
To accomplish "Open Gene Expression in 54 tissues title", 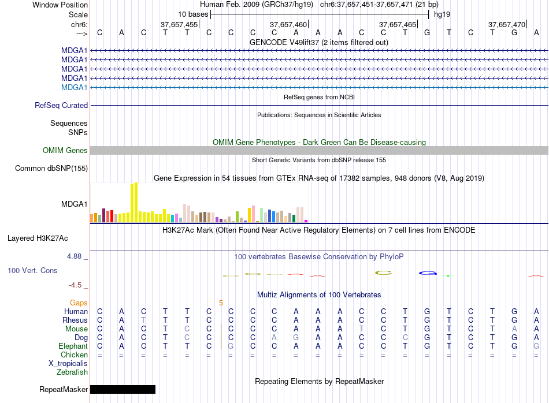I will [319, 178].
